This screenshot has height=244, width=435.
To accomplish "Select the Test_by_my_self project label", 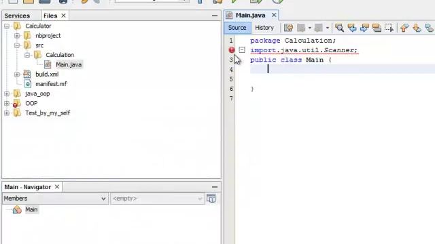I will [x=48, y=113].
